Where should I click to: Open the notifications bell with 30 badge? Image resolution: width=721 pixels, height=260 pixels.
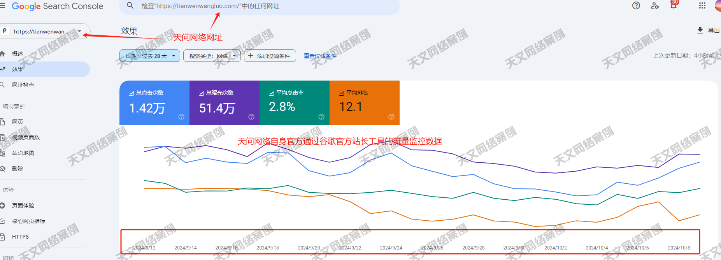click(674, 5)
